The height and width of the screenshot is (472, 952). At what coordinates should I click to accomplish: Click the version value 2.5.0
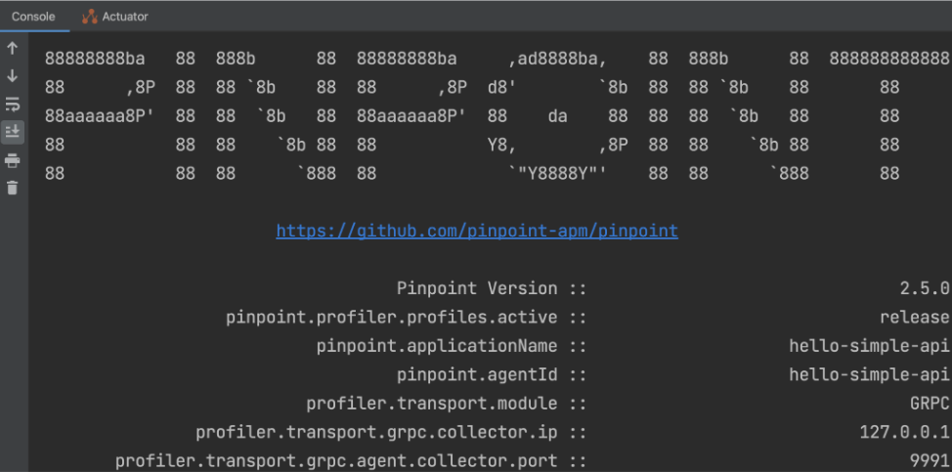[x=925, y=288]
